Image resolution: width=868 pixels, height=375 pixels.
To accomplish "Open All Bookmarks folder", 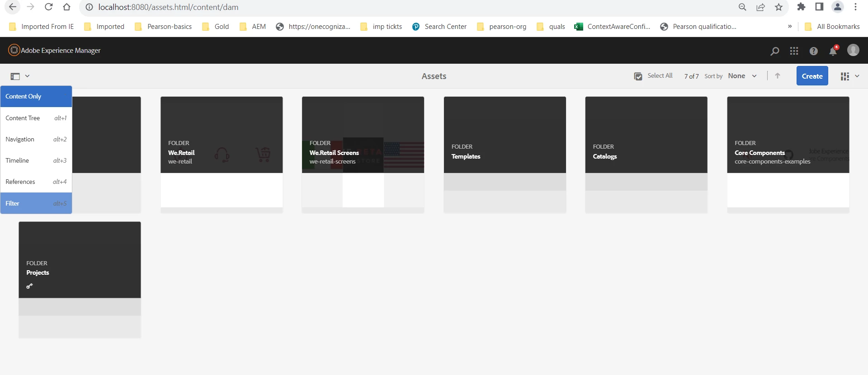I will [832, 27].
